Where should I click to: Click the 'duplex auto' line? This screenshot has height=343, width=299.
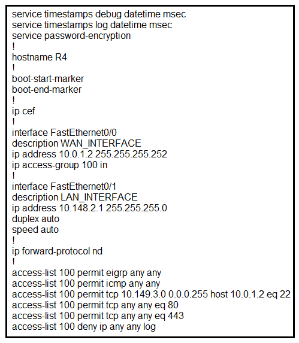pos(36,219)
